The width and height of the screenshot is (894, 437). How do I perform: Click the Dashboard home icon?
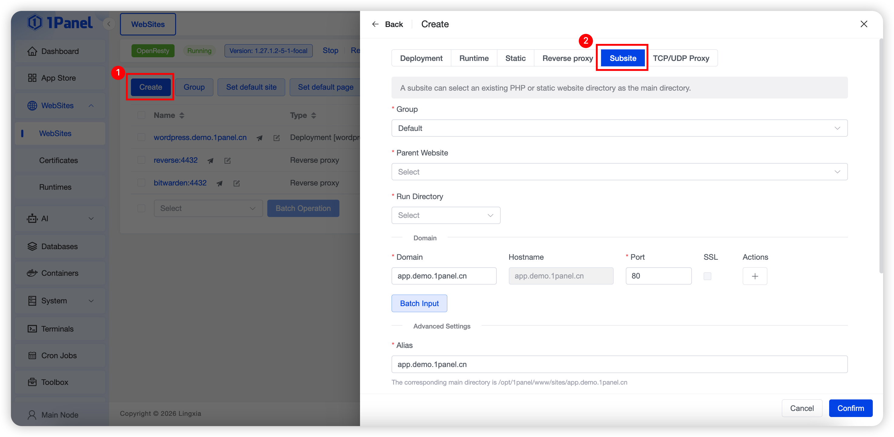point(32,52)
